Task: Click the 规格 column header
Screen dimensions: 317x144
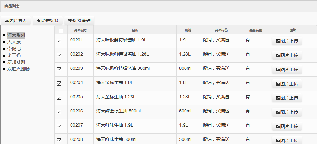Action: point(188,30)
